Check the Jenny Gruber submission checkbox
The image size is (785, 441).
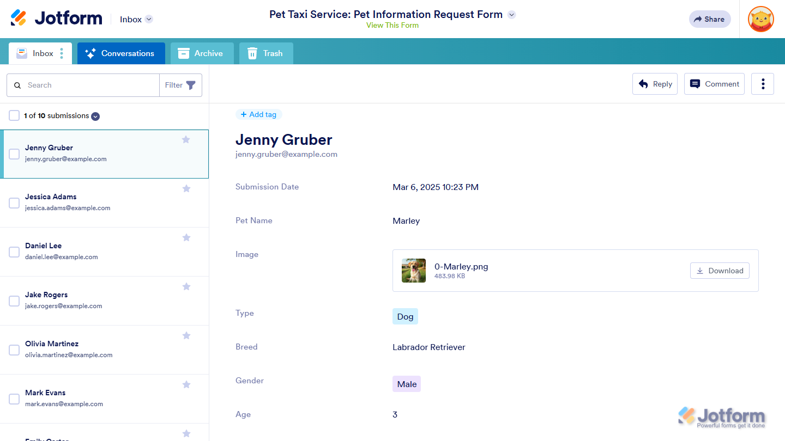[14, 154]
